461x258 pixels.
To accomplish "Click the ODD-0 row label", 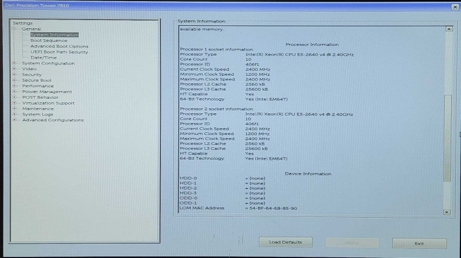I will (188, 198).
